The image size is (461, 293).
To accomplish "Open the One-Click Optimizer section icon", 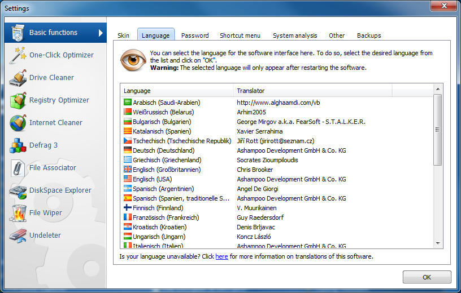I will point(18,56).
